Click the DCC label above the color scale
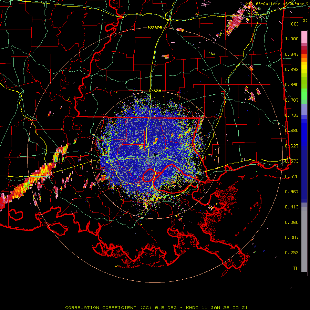This screenshot has height=310, width=310. coord(303,21)
